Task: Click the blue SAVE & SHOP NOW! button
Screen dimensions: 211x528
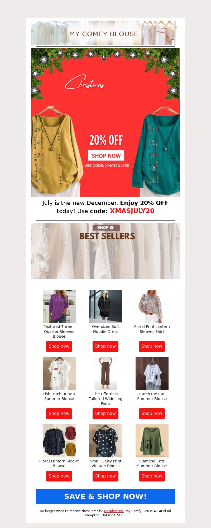Action: (105, 497)
